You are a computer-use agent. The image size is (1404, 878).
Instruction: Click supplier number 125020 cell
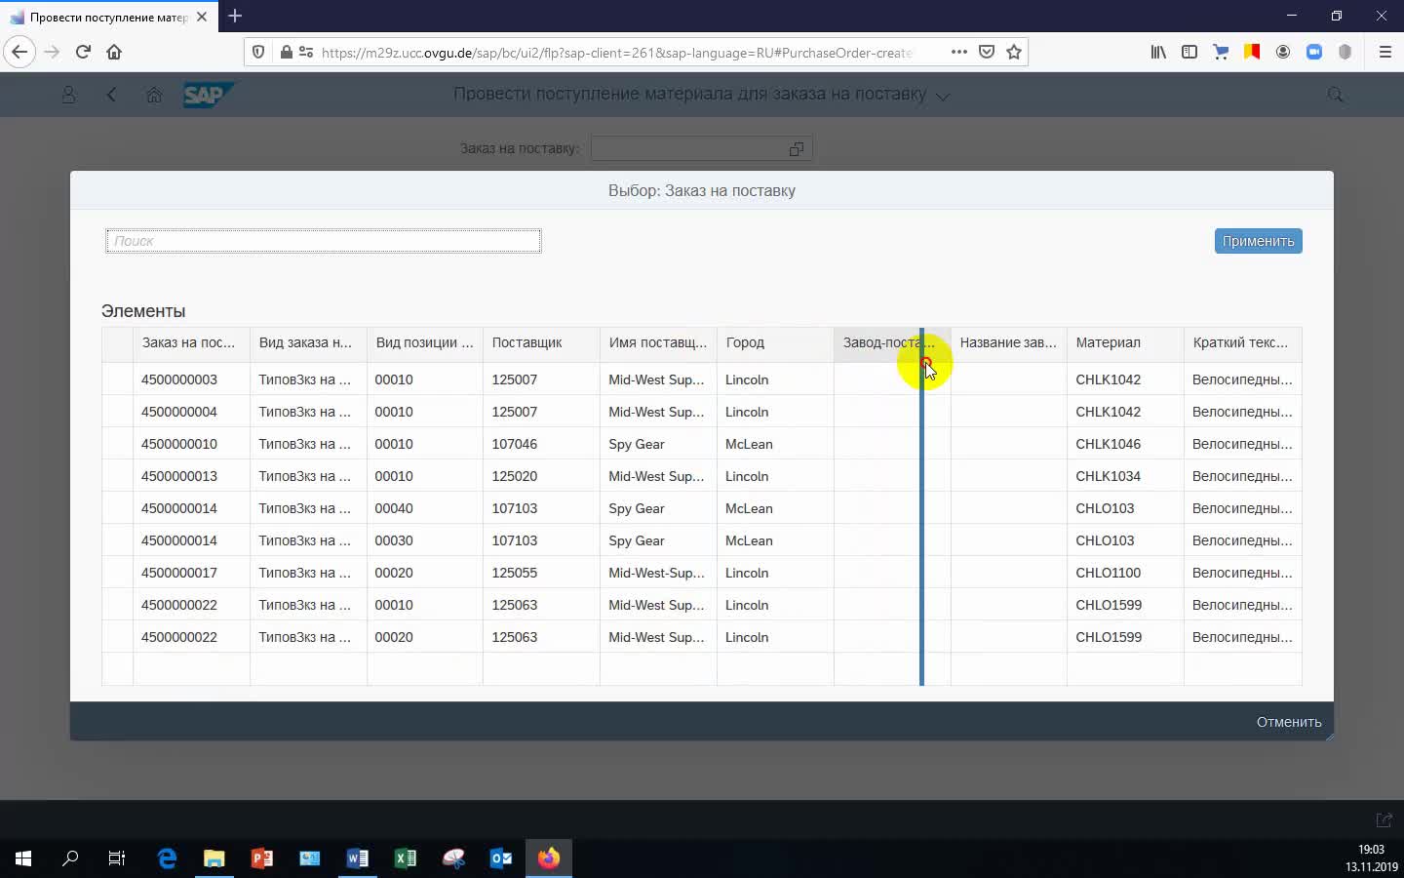(541, 476)
